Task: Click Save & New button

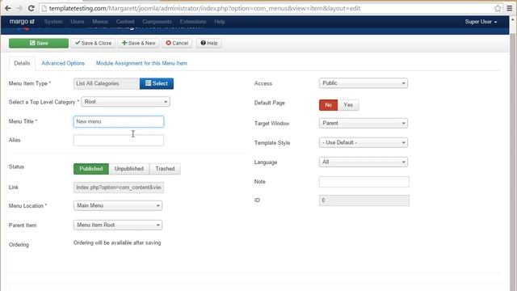Action: (x=138, y=43)
